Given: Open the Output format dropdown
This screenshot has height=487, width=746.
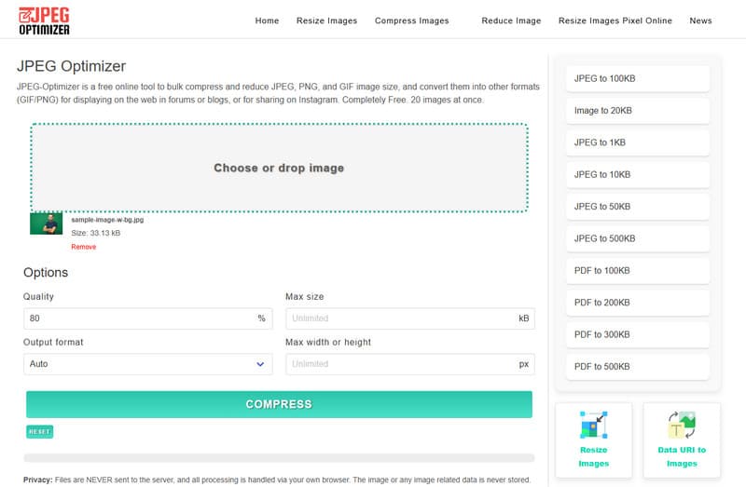Looking at the screenshot, I should pos(147,364).
